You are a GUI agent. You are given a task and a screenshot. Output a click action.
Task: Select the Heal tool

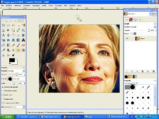(18, 50)
